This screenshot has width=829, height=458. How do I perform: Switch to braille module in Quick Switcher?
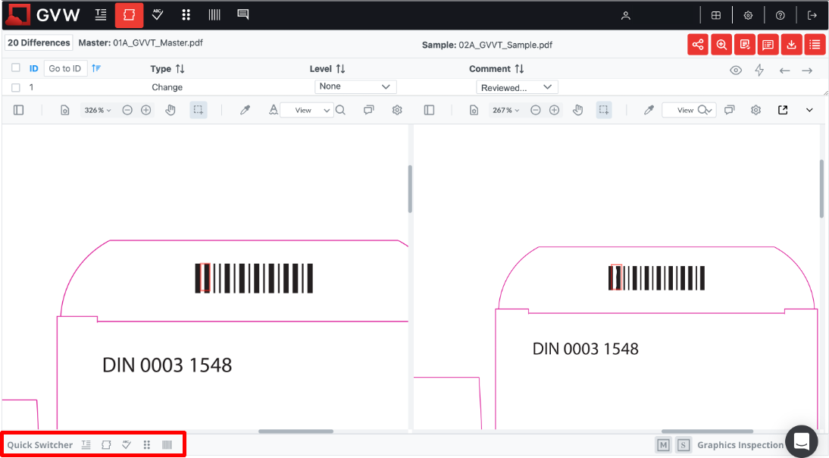tap(147, 445)
